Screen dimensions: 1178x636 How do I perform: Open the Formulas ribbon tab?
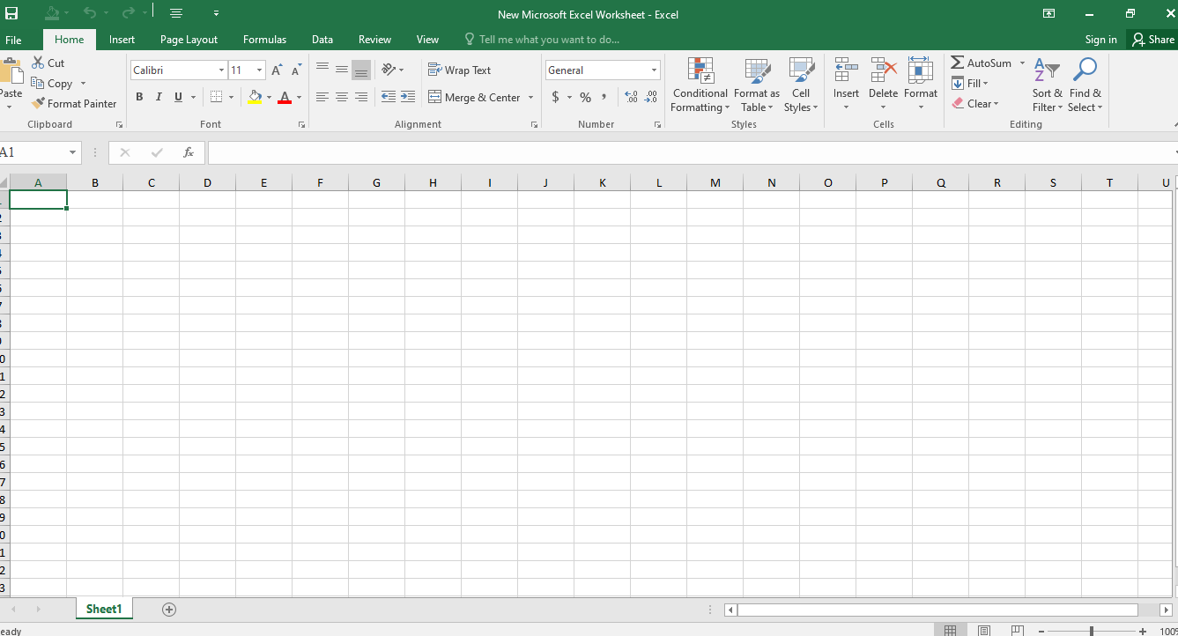264,40
